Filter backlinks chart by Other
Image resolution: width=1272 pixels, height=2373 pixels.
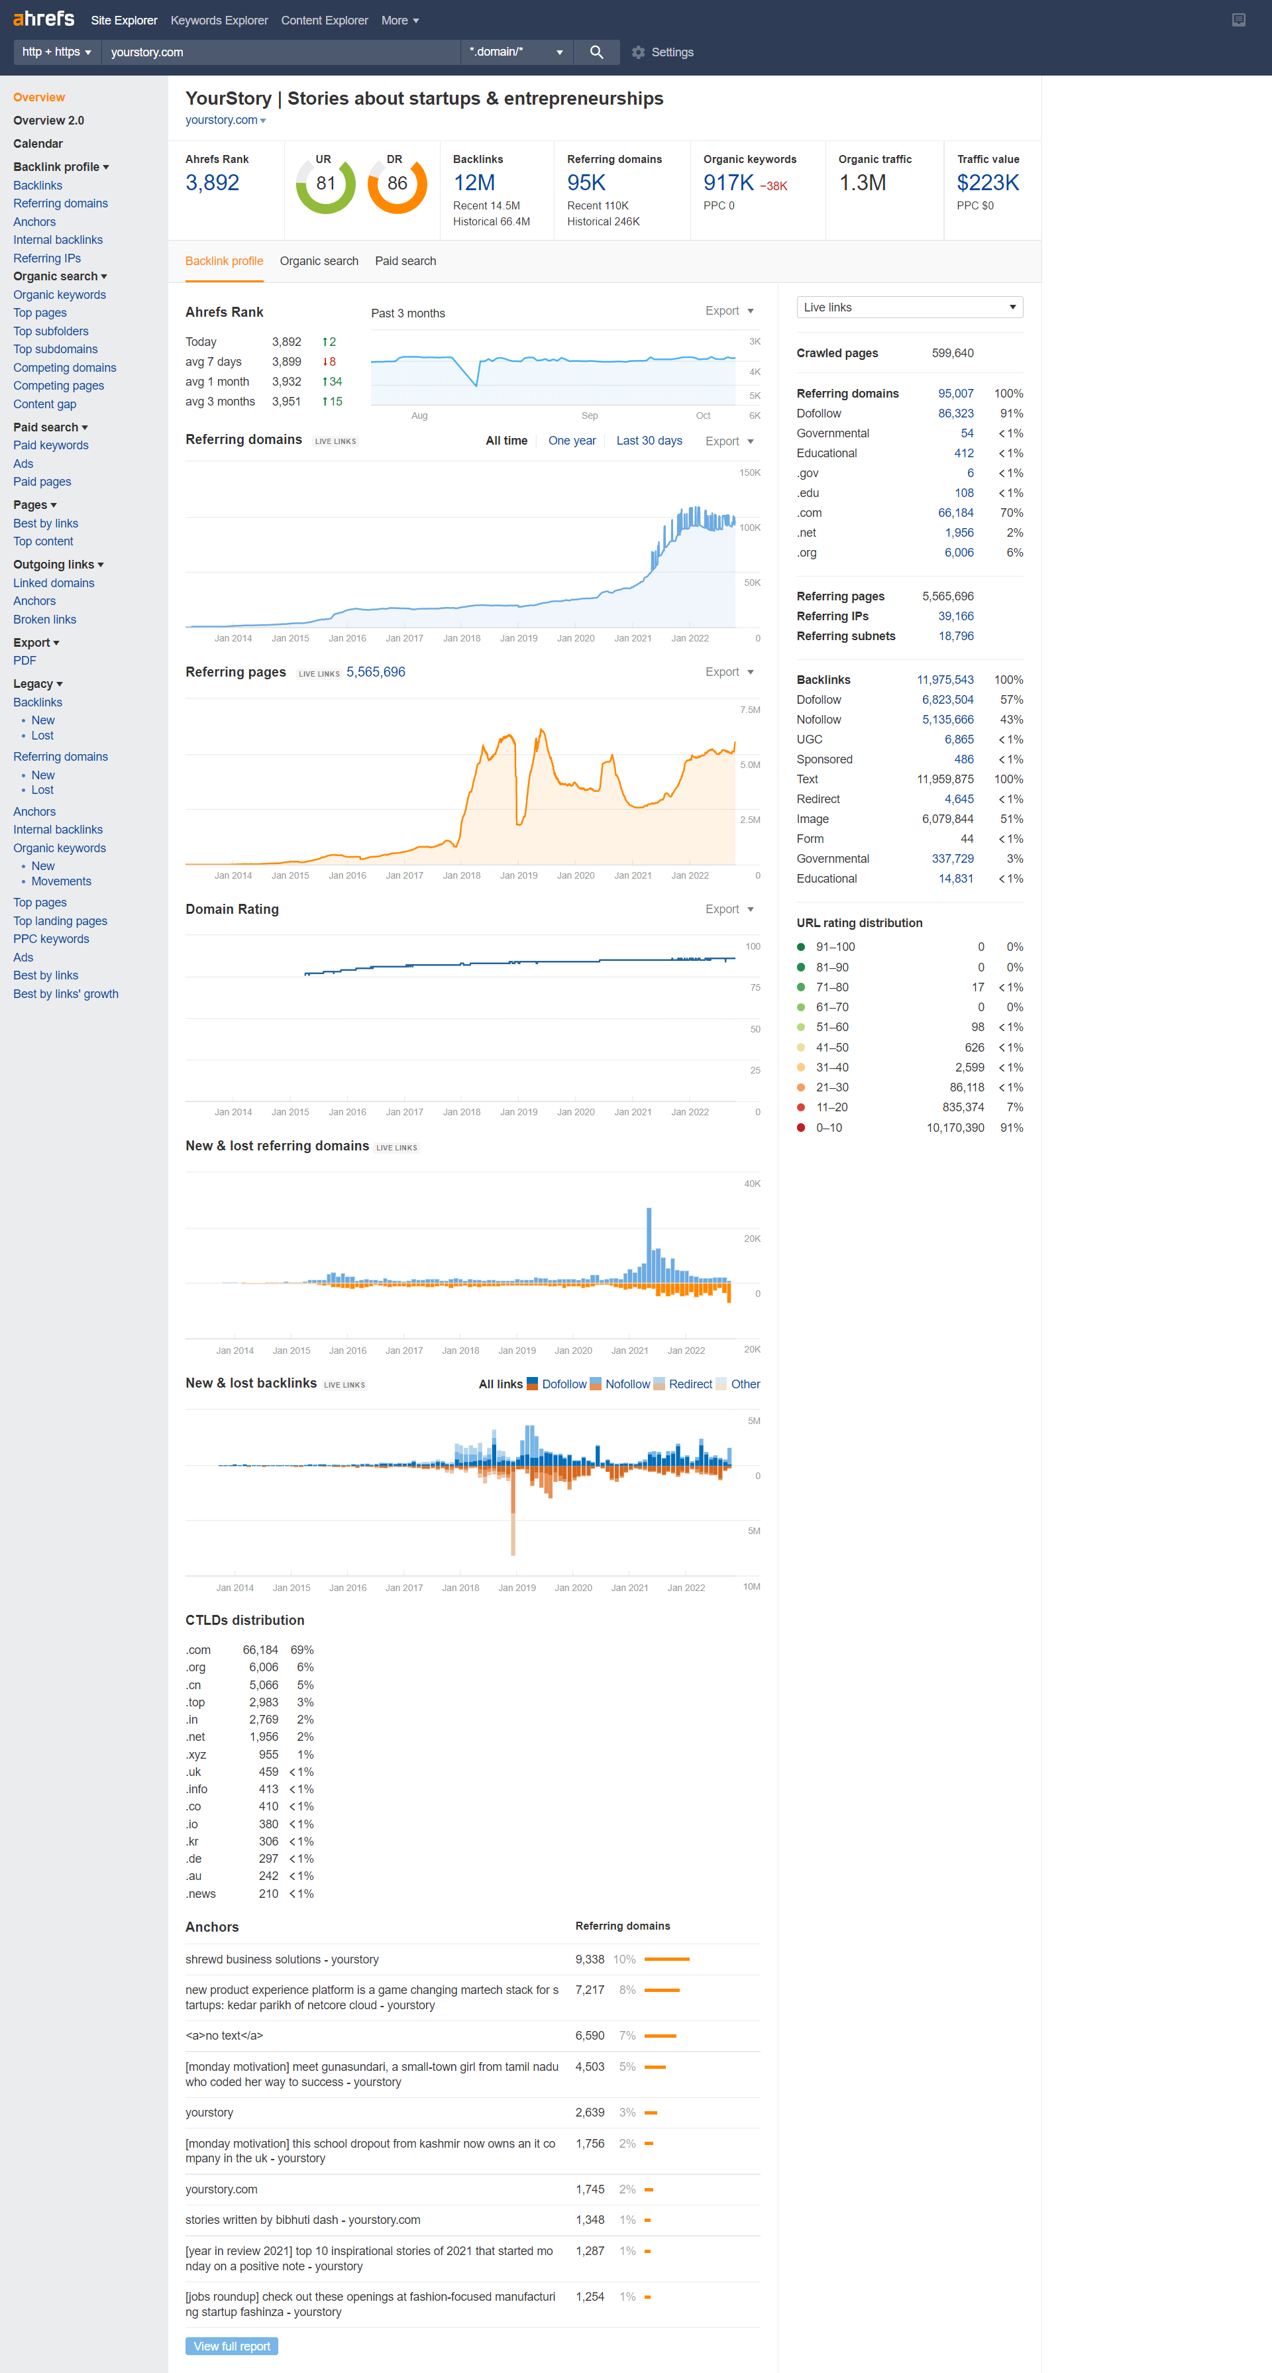coord(745,1384)
